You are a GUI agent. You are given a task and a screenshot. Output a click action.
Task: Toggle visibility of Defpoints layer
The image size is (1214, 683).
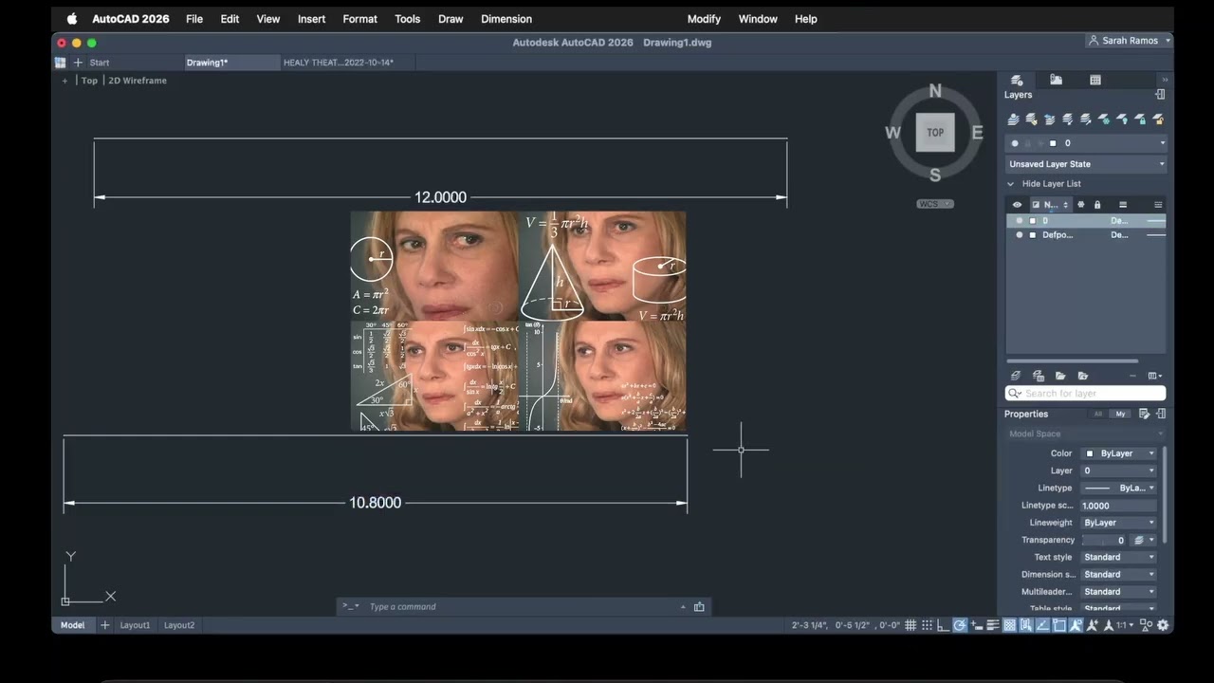click(x=1020, y=235)
